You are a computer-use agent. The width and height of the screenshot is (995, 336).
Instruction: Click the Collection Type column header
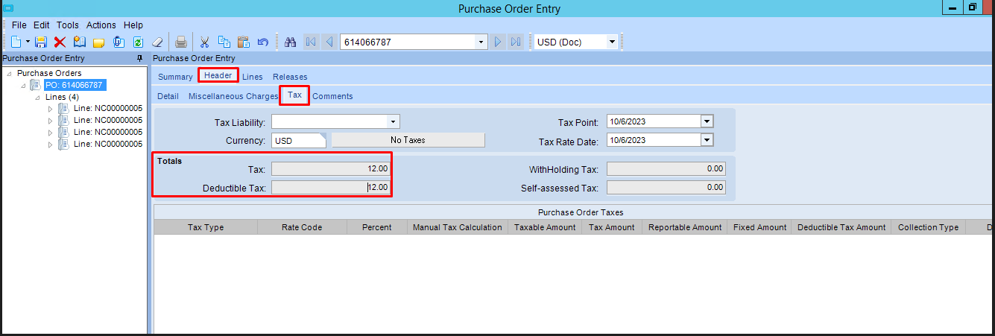click(928, 227)
